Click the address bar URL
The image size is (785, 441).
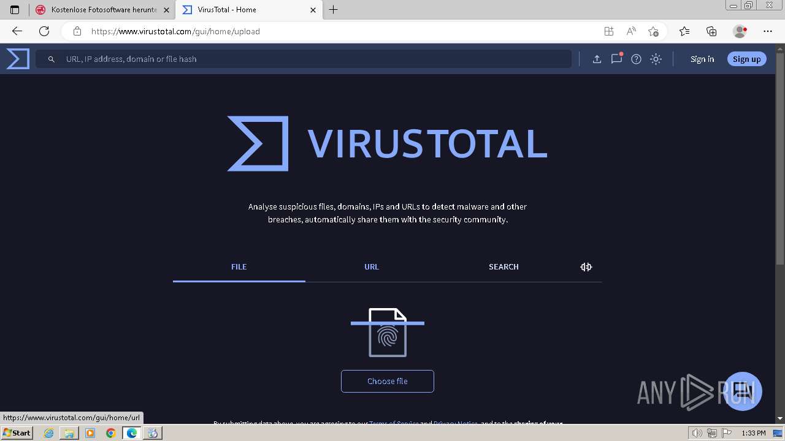tap(176, 31)
